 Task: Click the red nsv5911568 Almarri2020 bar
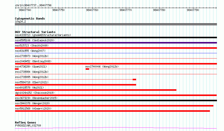113,111
